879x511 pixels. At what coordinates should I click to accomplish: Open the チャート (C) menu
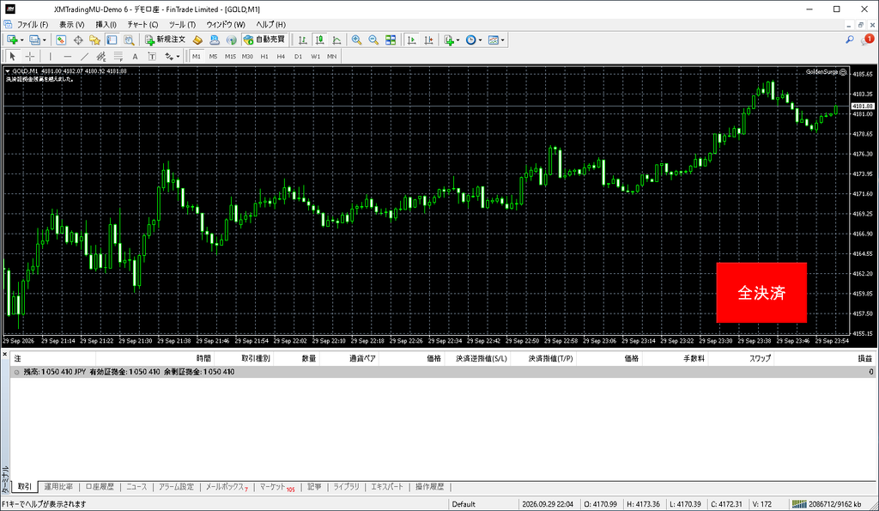point(142,25)
